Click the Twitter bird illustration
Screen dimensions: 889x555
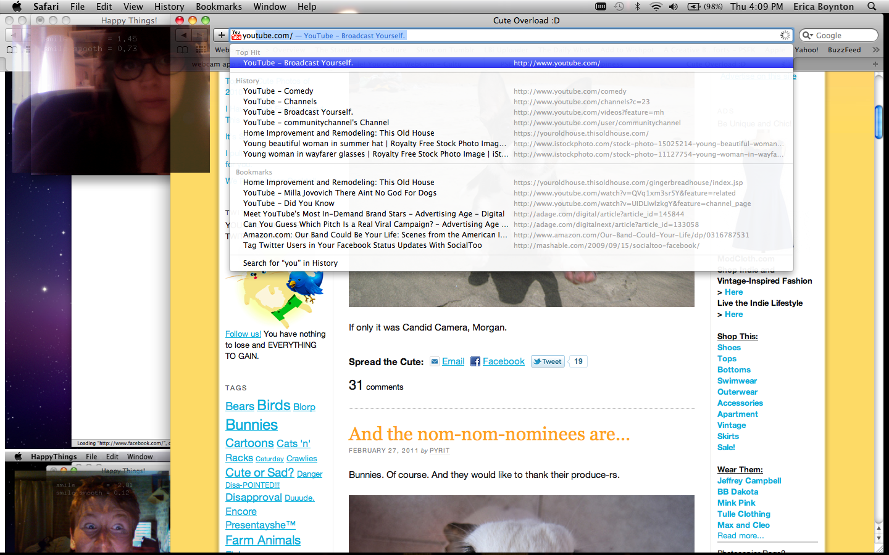(x=305, y=285)
